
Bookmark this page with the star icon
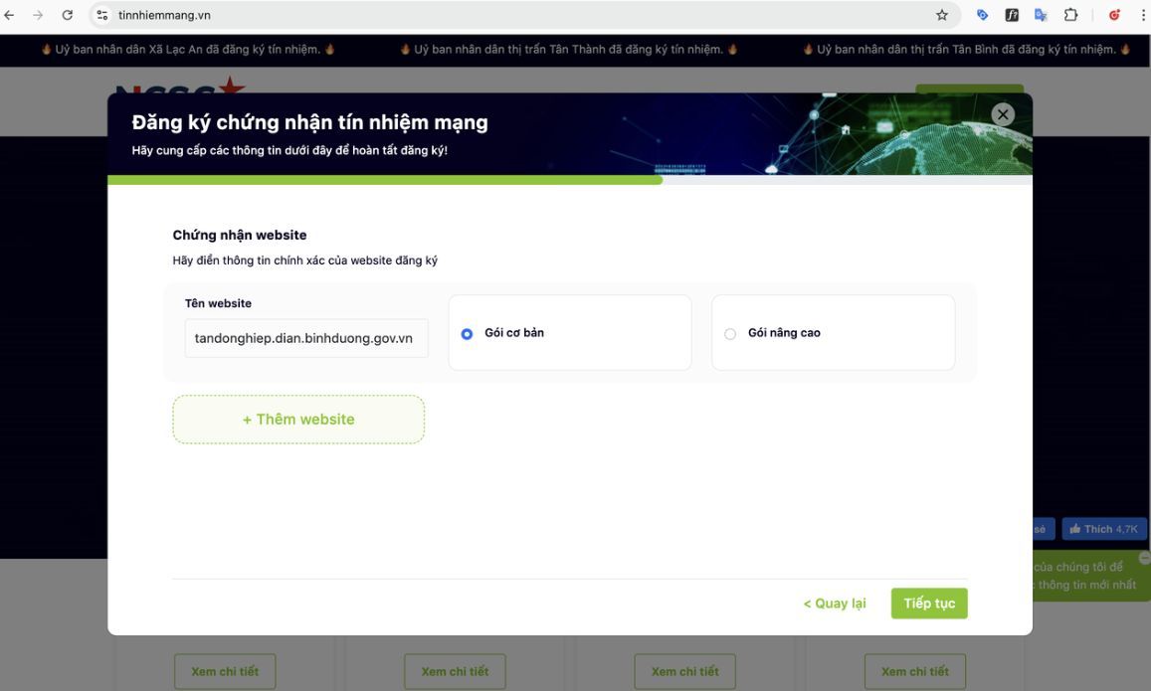click(941, 15)
